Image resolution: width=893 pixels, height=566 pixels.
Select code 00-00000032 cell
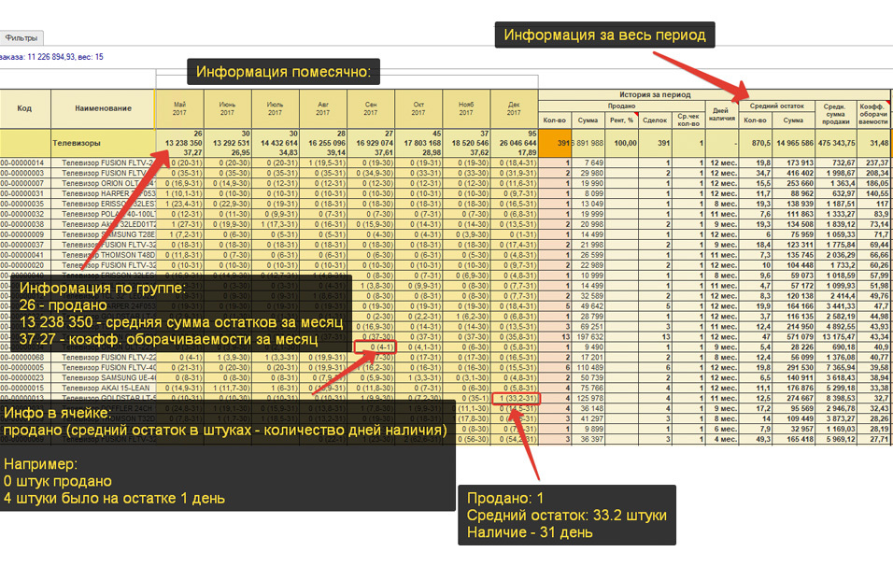coord(24,214)
